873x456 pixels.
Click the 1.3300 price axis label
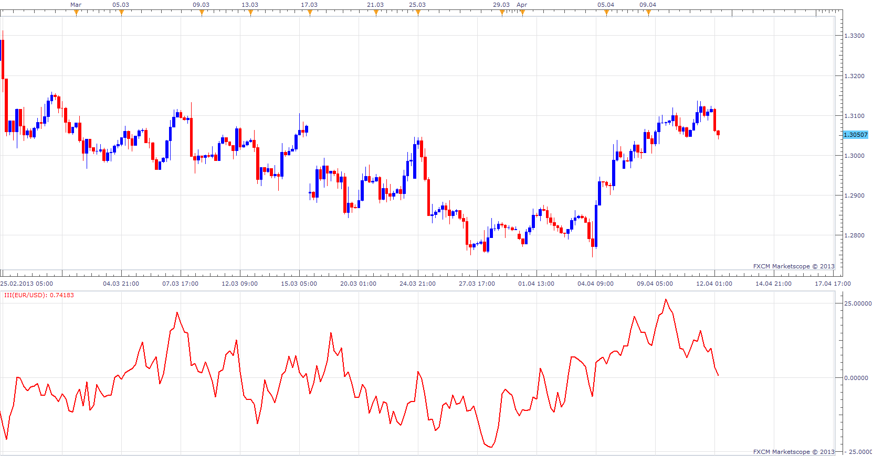click(x=854, y=36)
